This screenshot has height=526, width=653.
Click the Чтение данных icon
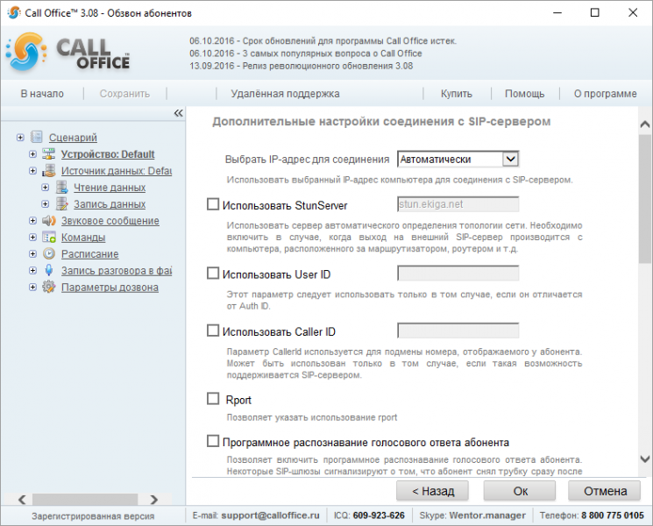coord(61,187)
